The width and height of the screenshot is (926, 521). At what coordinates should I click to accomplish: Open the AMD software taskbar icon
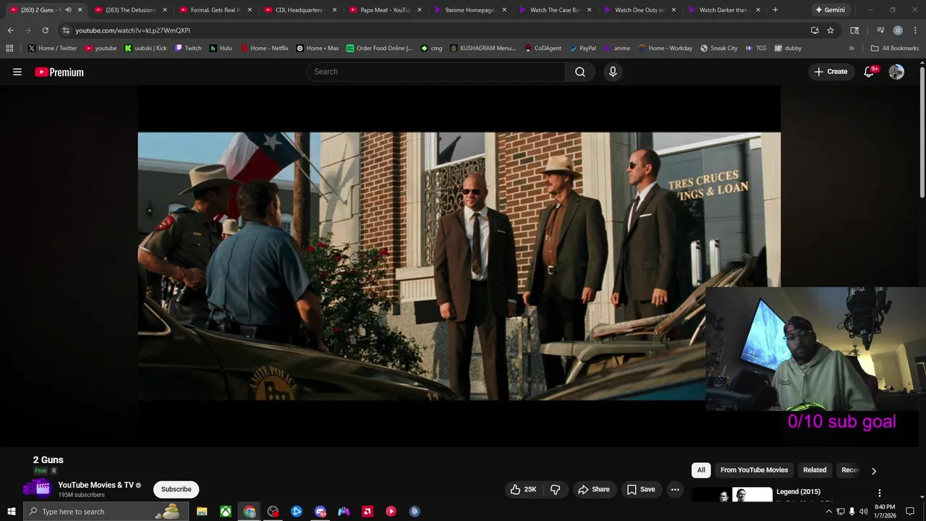pos(368,512)
